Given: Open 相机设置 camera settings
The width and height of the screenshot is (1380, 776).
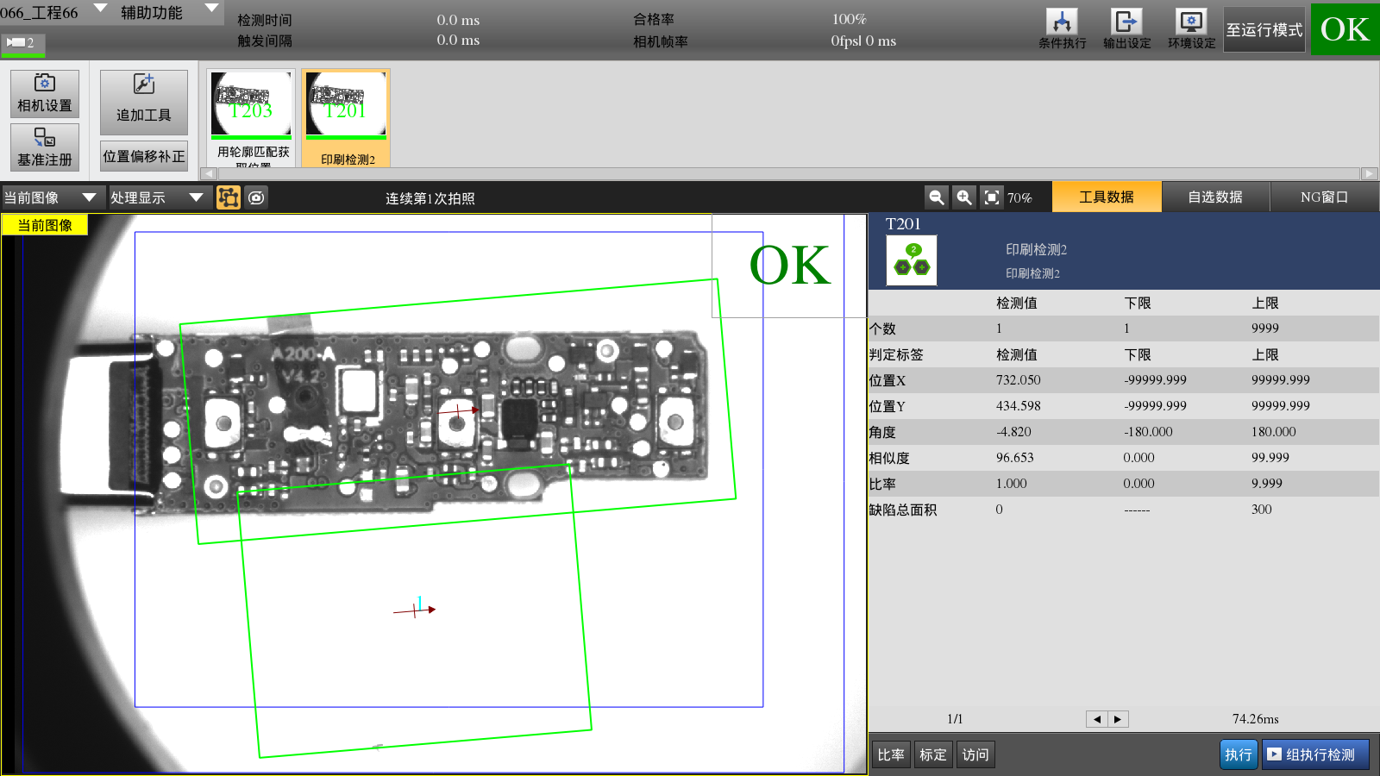Looking at the screenshot, I should click(x=45, y=93).
